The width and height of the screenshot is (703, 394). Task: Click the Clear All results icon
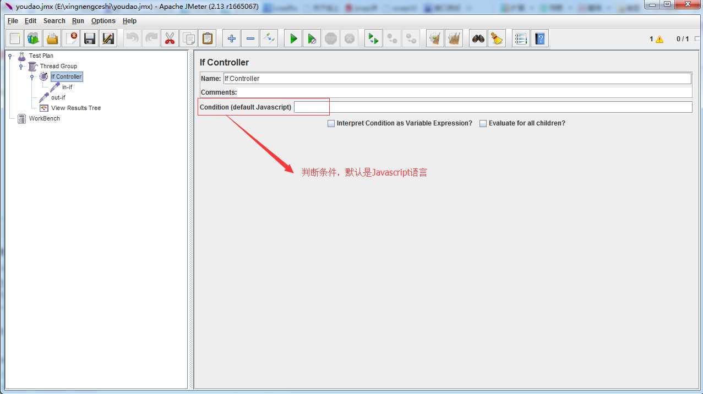tap(454, 39)
